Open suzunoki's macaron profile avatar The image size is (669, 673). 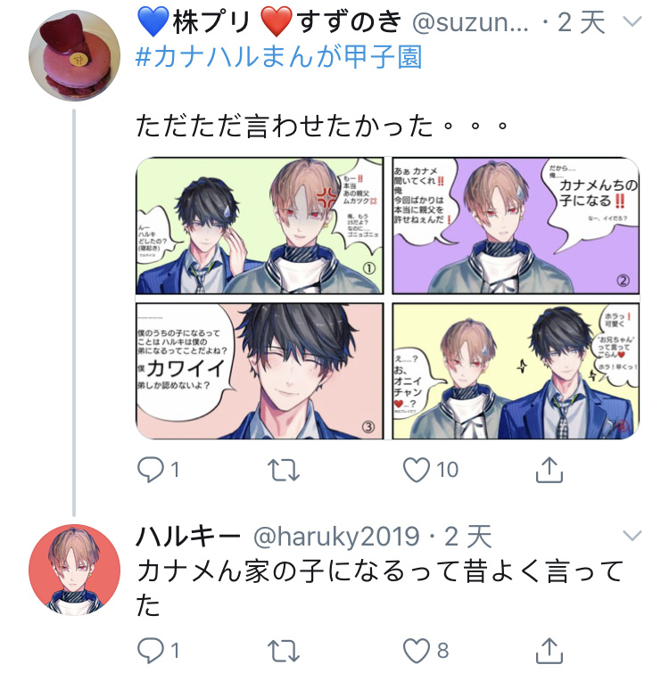tap(74, 56)
